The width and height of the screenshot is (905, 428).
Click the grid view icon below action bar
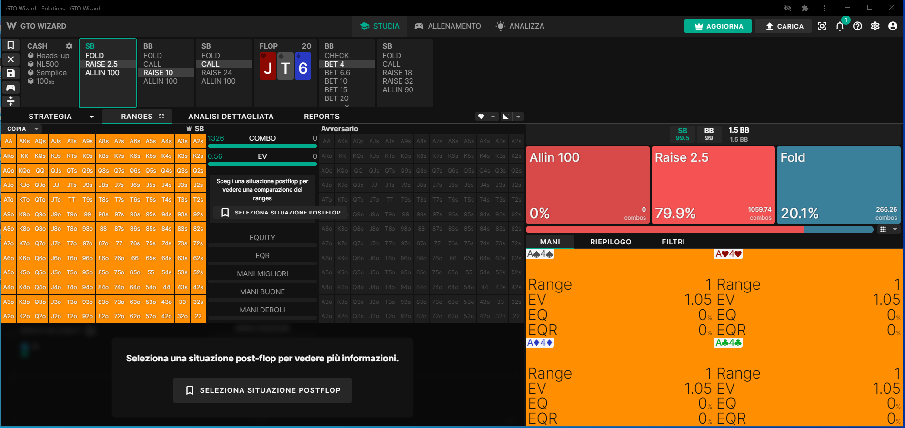click(x=883, y=229)
